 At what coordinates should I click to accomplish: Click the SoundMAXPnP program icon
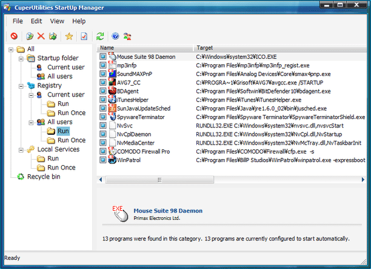(x=112, y=73)
